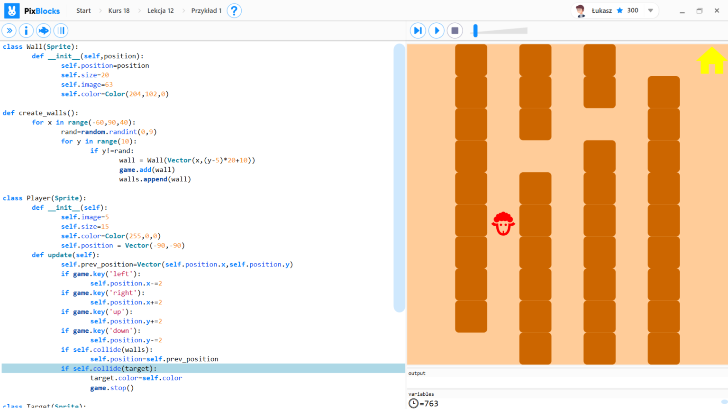Expand the Łukasz user account dropdown
This screenshot has height=409, width=728.
(x=650, y=10)
